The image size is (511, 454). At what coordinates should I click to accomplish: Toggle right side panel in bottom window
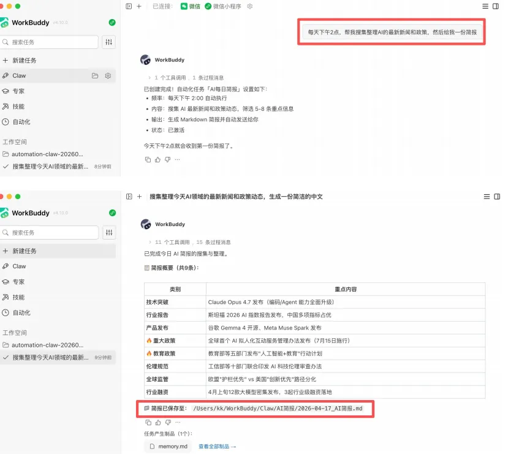click(x=497, y=197)
